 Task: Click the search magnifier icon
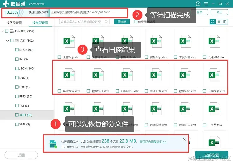click(106, 22)
